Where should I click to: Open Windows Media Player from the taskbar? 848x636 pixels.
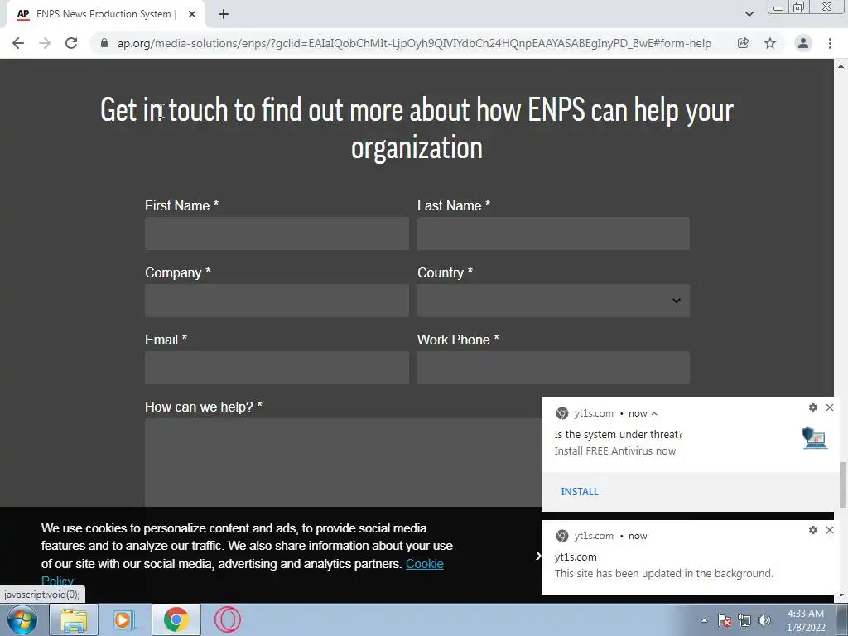[124, 619]
